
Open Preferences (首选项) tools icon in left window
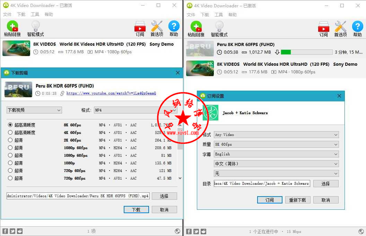click(157, 26)
